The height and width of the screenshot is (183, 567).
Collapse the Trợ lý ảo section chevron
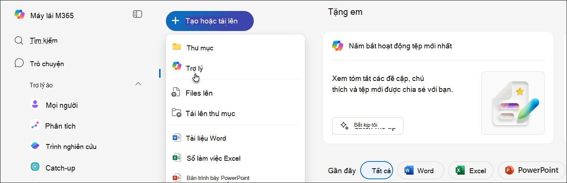[x=138, y=84]
